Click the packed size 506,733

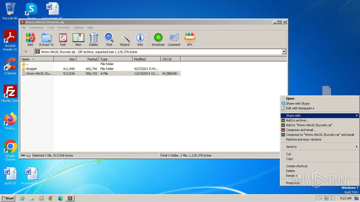91,74
